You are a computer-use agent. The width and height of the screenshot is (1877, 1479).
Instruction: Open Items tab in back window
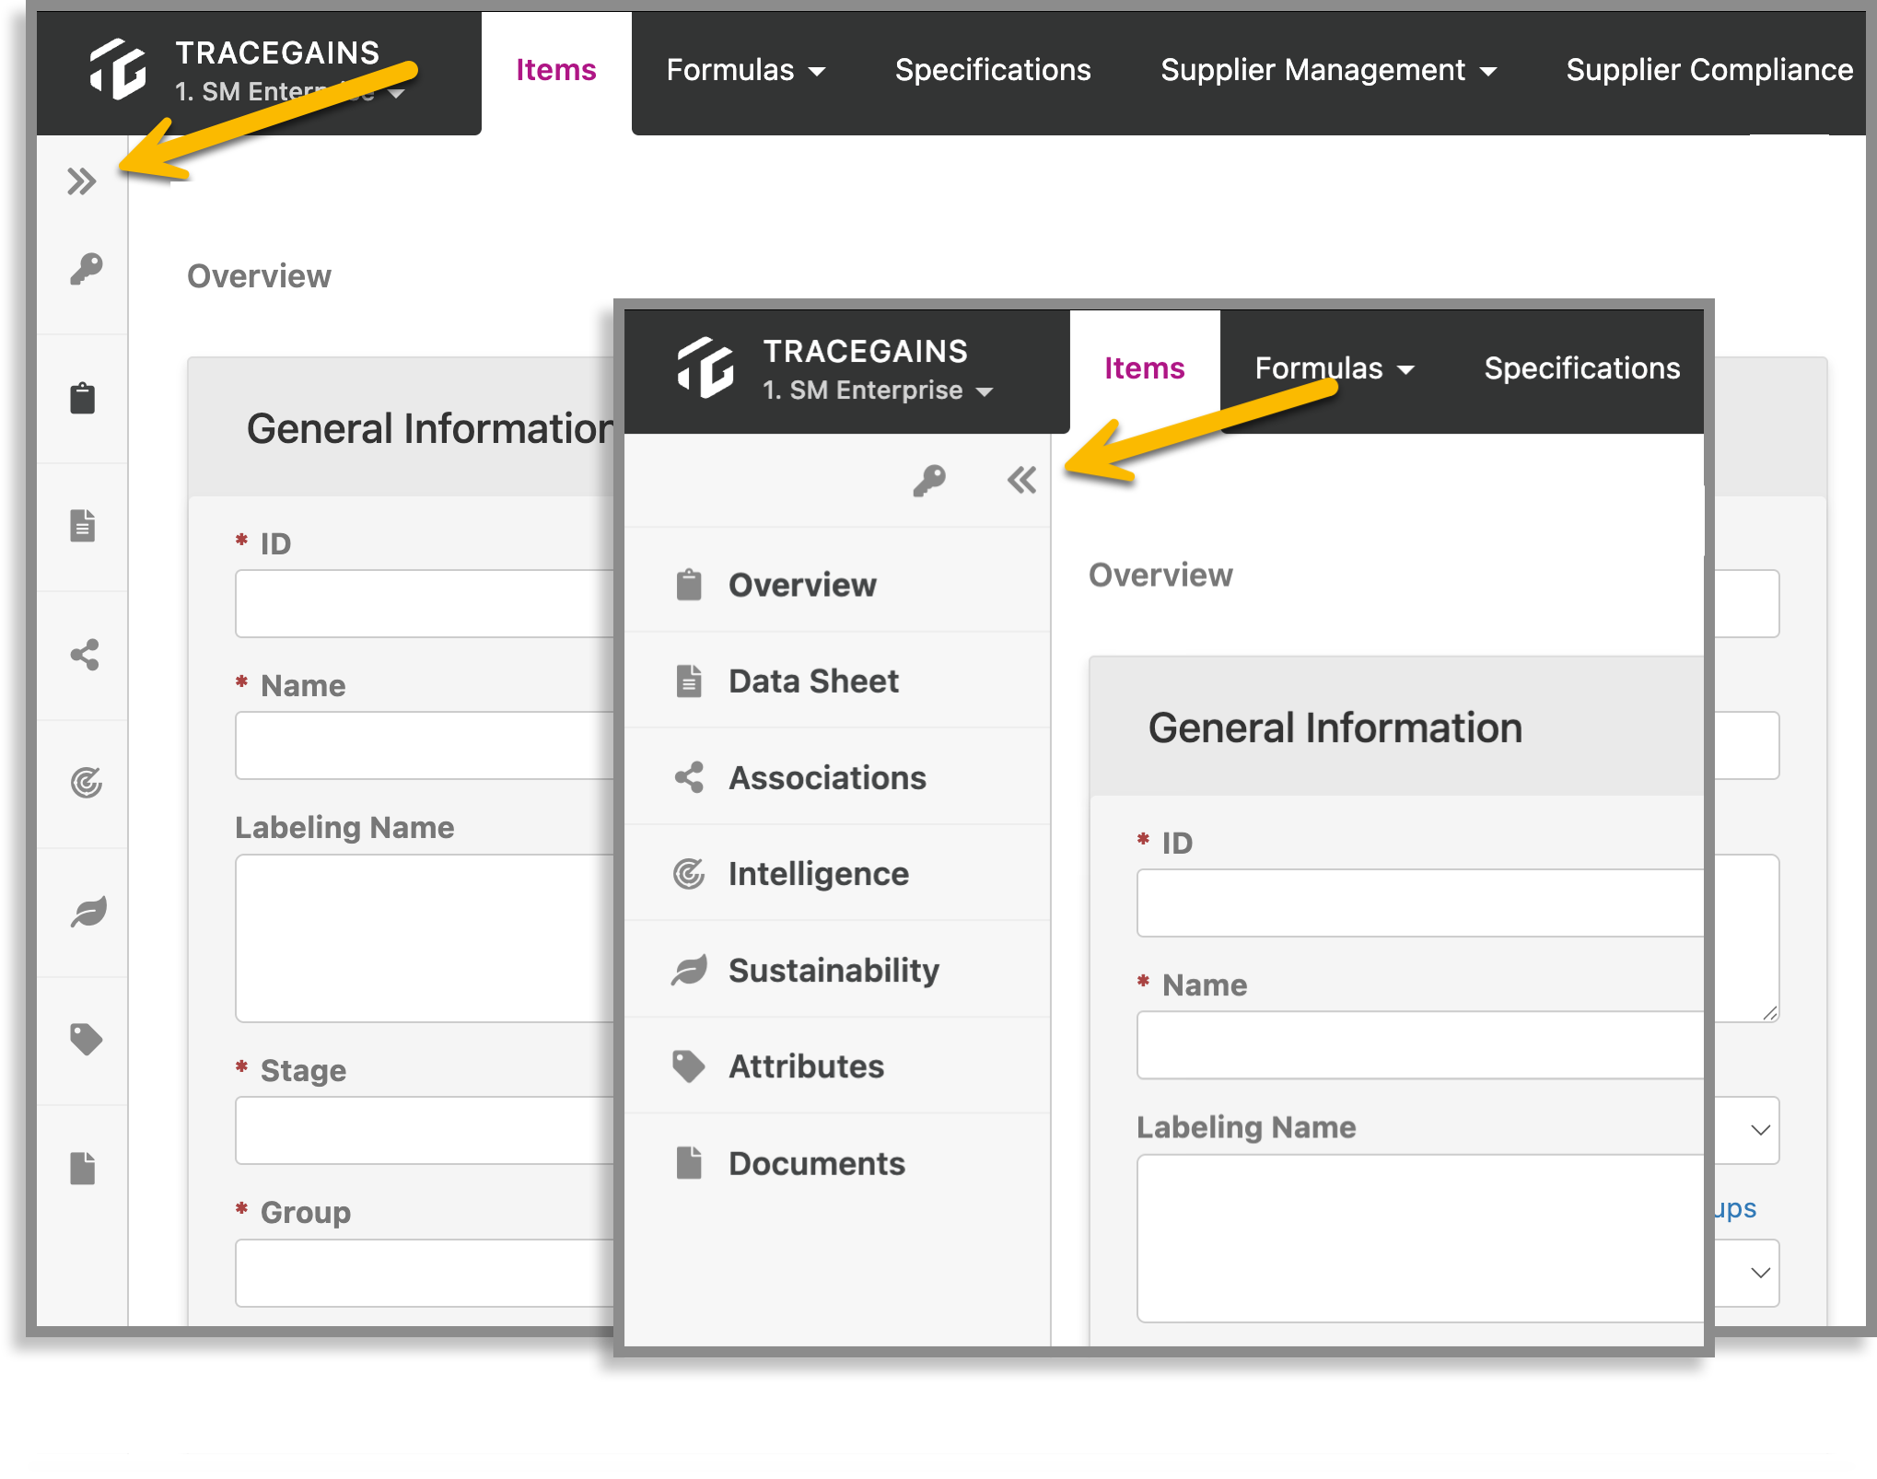(x=556, y=70)
